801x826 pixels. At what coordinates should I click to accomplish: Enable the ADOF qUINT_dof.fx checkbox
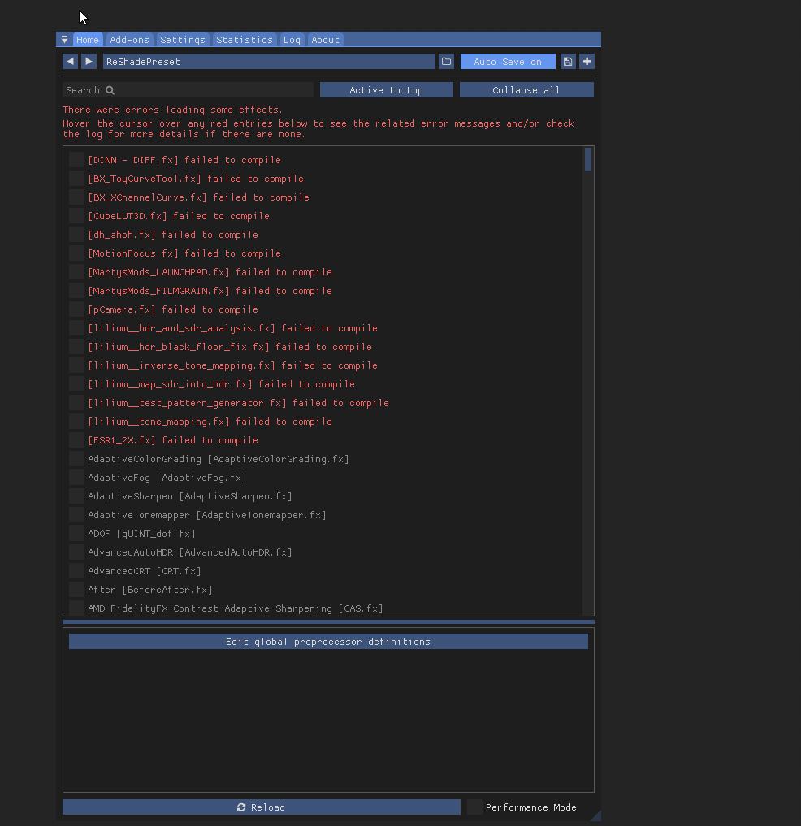77,534
